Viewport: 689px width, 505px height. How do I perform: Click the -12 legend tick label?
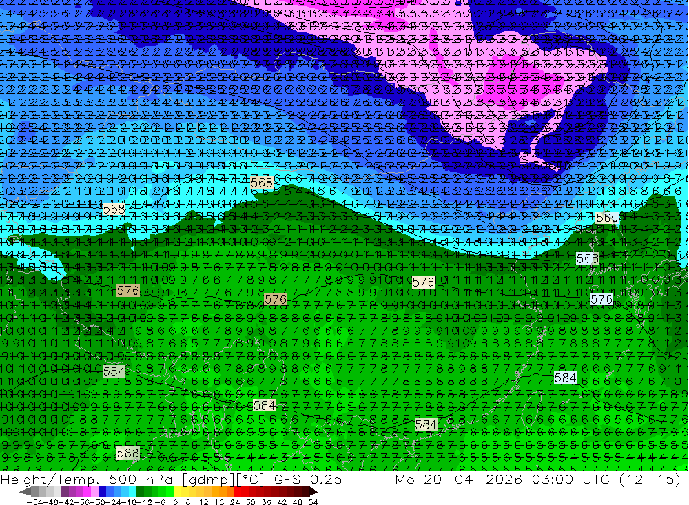point(144,502)
